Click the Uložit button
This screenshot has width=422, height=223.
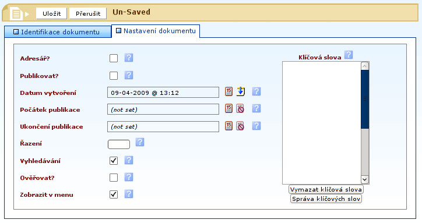pyautogui.click(x=51, y=13)
